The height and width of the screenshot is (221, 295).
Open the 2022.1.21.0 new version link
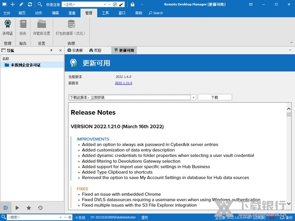(123, 83)
